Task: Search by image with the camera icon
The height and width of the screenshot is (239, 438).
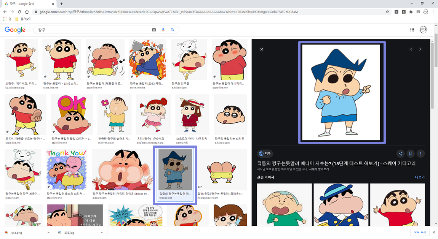Action: (154, 30)
